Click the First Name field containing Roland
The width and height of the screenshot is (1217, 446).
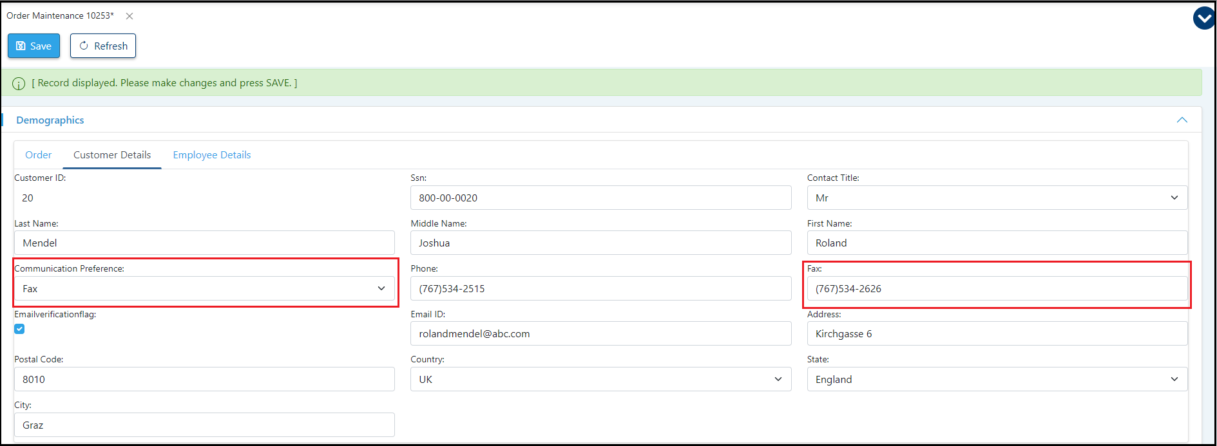[997, 243]
